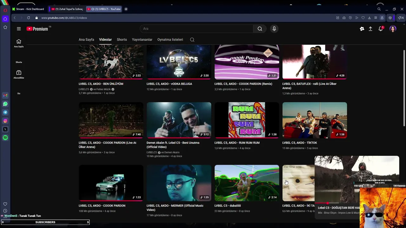Open the dubaiiiiii video thumbnail
Screen dimensions: 406x228
click(x=247, y=183)
